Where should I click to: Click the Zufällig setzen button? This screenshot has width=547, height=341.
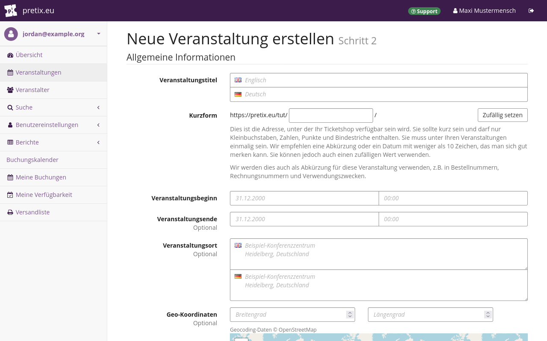click(x=503, y=115)
